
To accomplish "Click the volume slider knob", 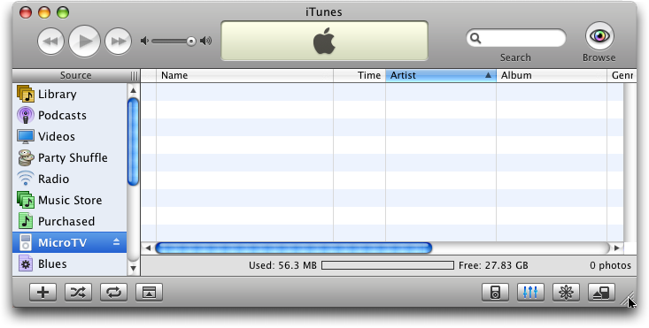I will pyautogui.click(x=191, y=41).
